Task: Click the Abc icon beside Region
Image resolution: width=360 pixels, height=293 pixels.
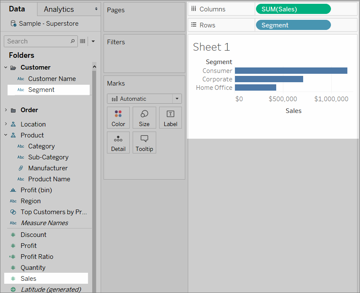Action: 13,201
